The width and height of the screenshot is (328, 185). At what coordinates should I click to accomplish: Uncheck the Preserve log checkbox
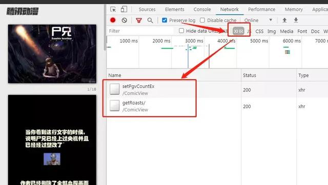(165, 20)
